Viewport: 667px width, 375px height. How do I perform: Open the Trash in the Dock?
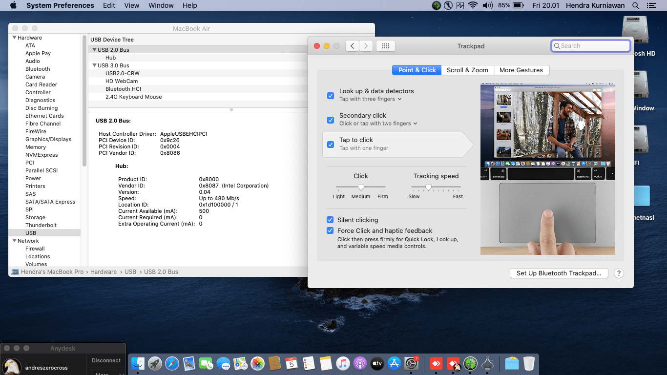[529, 363]
